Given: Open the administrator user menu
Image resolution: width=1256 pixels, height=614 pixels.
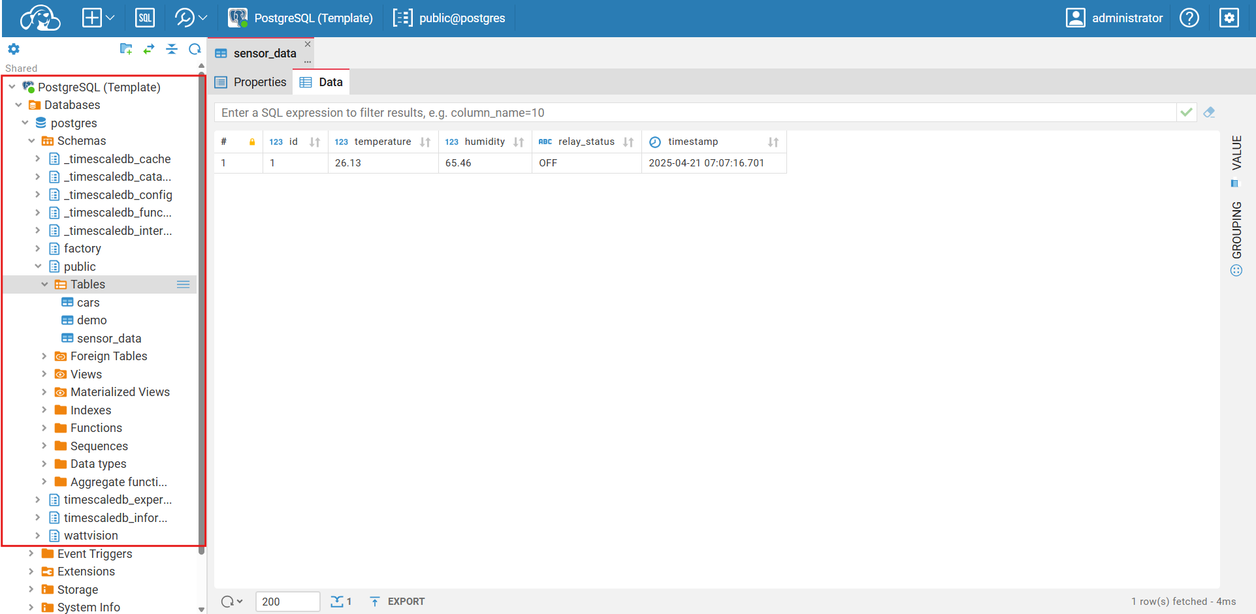Looking at the screenshot, I should (1114, 18).
